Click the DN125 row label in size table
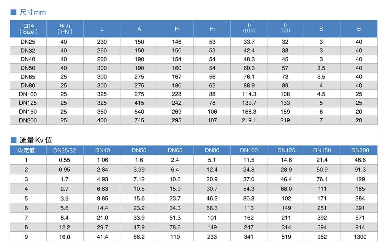The height and width of the screenshot is (251, 387). tap(28, 103)
